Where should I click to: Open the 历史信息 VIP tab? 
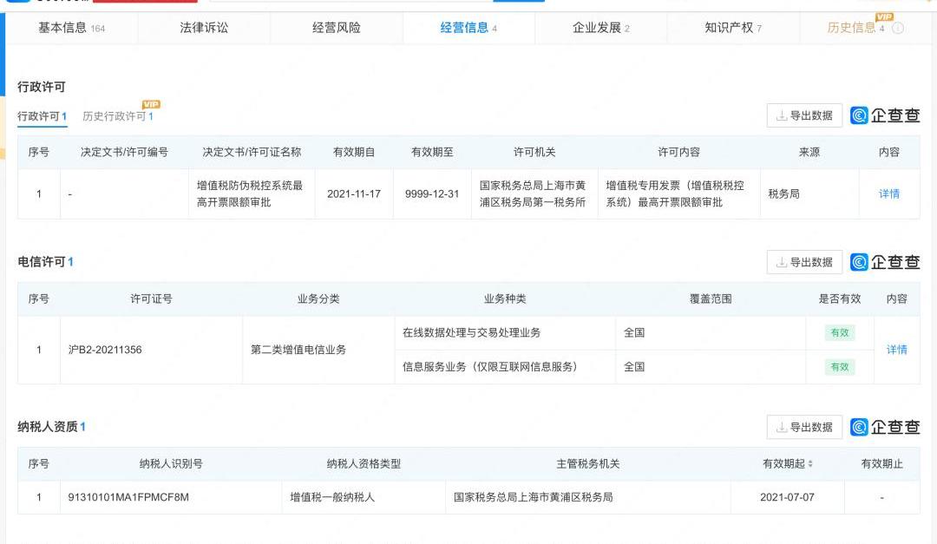(x=855, y=28)
